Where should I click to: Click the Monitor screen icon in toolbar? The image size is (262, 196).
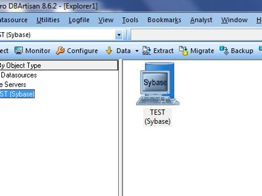pyautogui.click(x=18, y=50)
